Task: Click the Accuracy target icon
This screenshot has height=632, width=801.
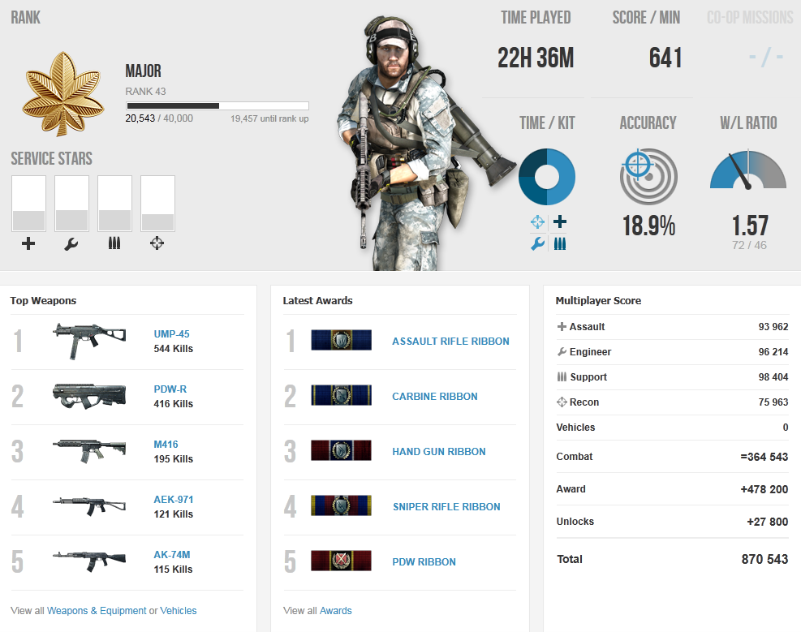Action: coord(648,177)
